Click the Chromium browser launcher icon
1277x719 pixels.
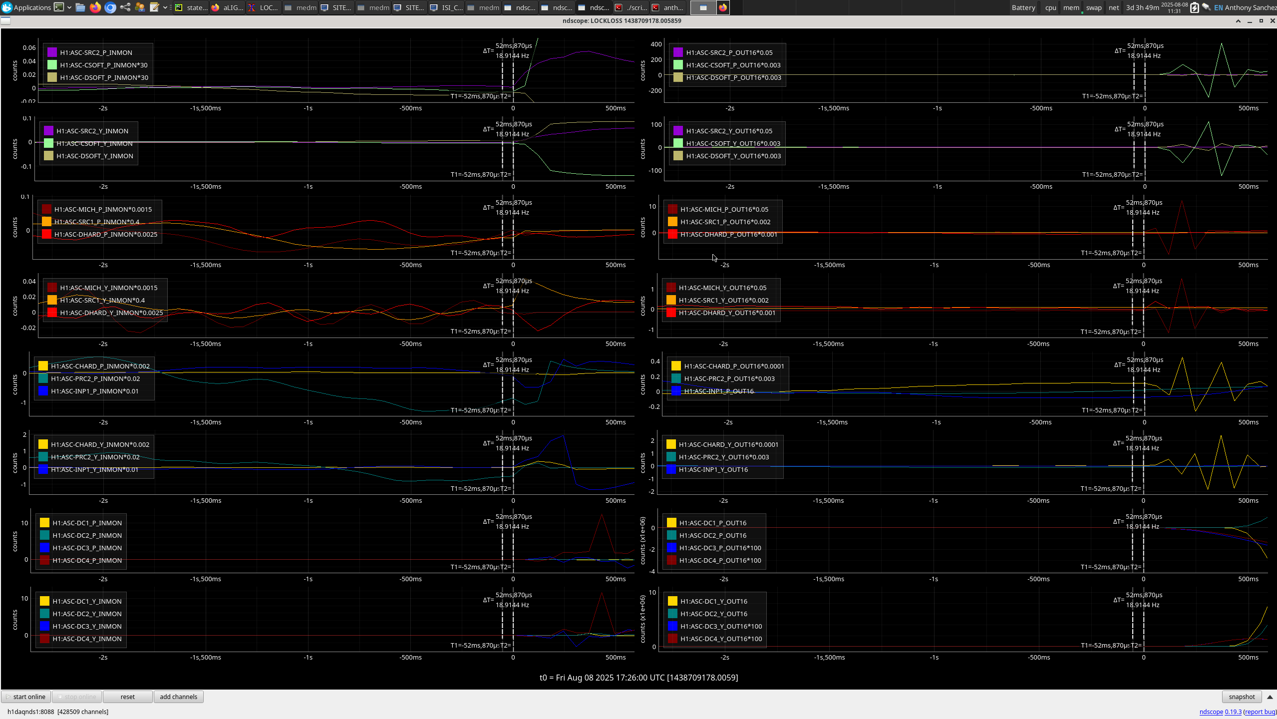coord(110,7)
